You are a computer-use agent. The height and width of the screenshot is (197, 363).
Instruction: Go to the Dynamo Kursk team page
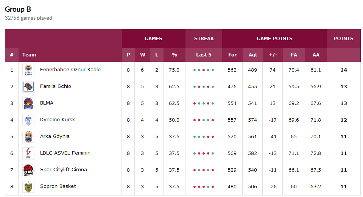pyautogui.click(x=58, y=120)
